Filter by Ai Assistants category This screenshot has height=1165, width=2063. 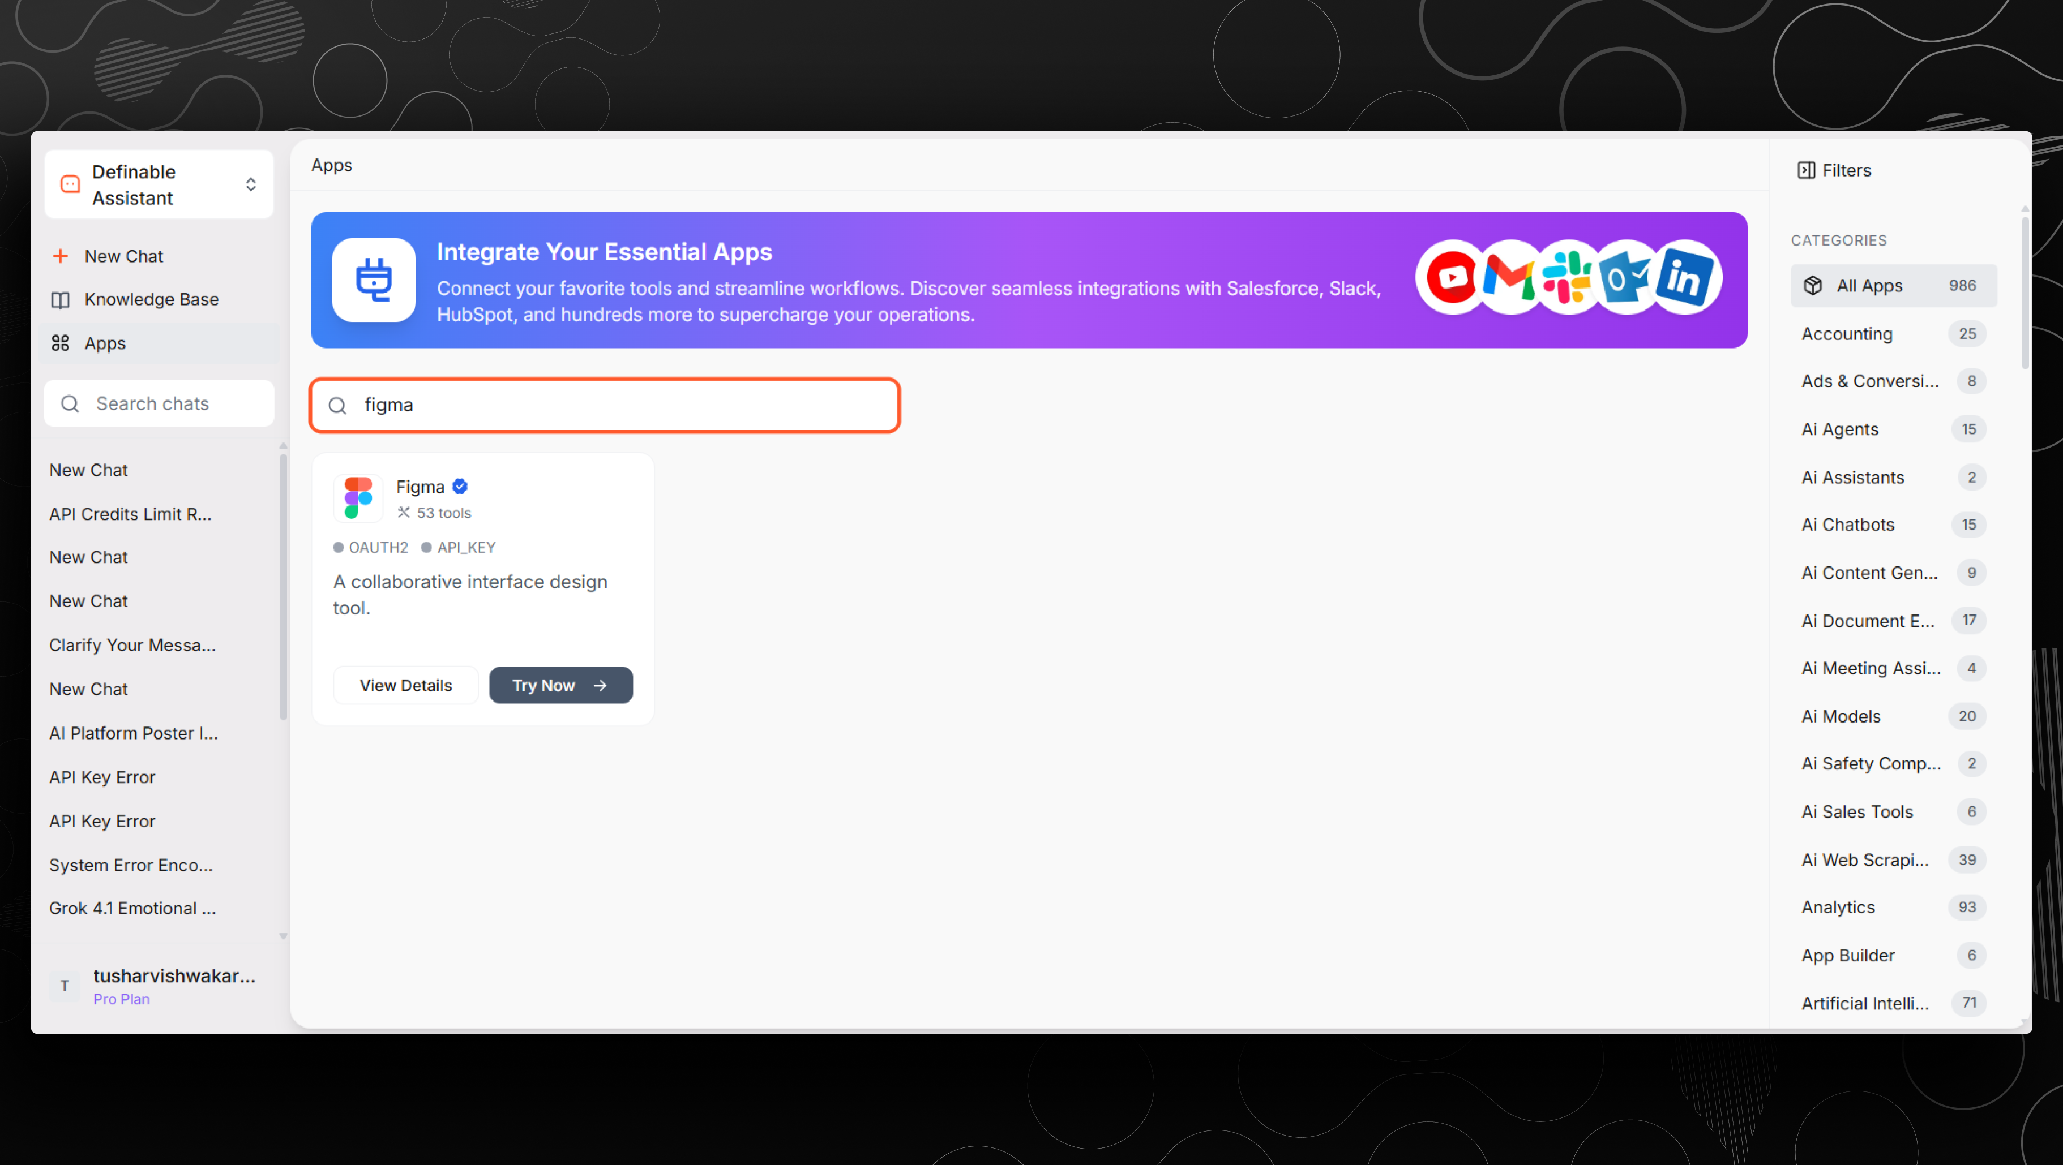tap(1893, 478)
